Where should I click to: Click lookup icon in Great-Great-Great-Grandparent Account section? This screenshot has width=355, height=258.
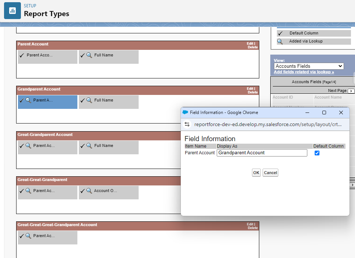(29, 236)
